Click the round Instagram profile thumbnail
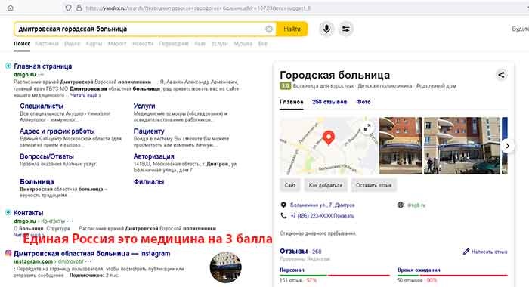 [x=225, y=267]
